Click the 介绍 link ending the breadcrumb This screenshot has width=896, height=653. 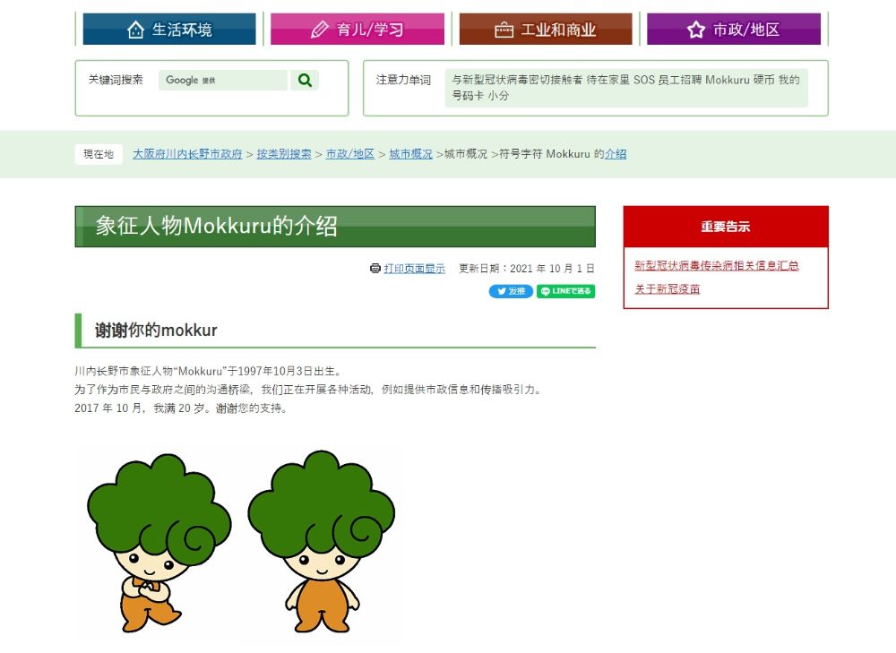616,154
